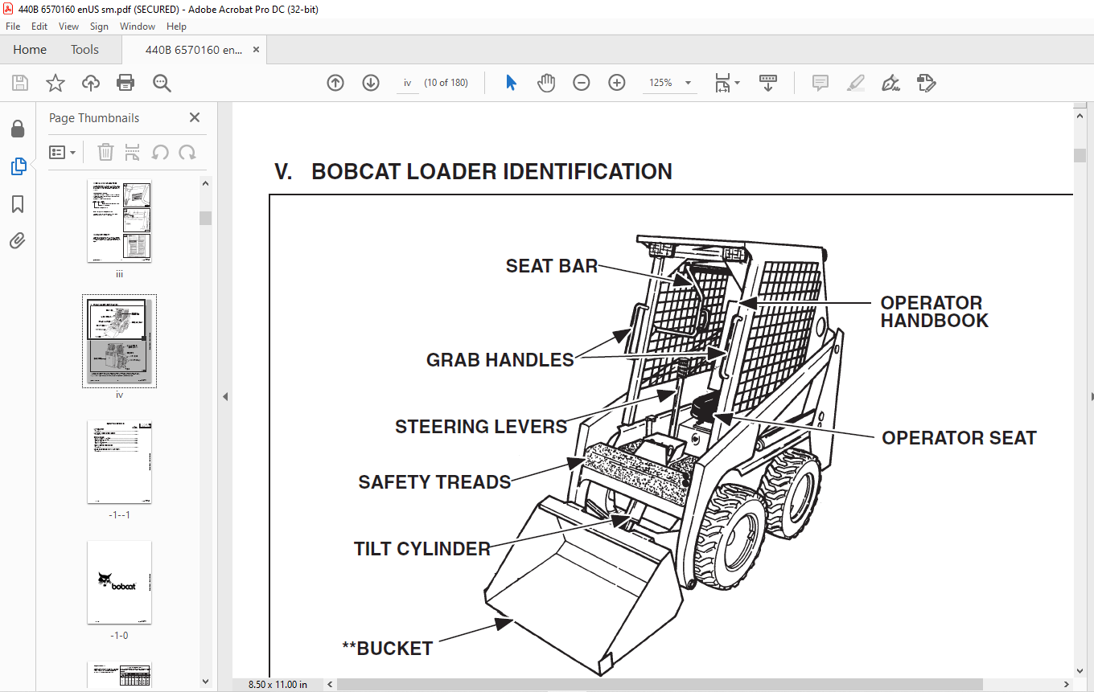Image resolution: width=1094 pixels, height=692 pixels.
Task: Add the document to favorites with the star icon
Action: coord(55,83)
